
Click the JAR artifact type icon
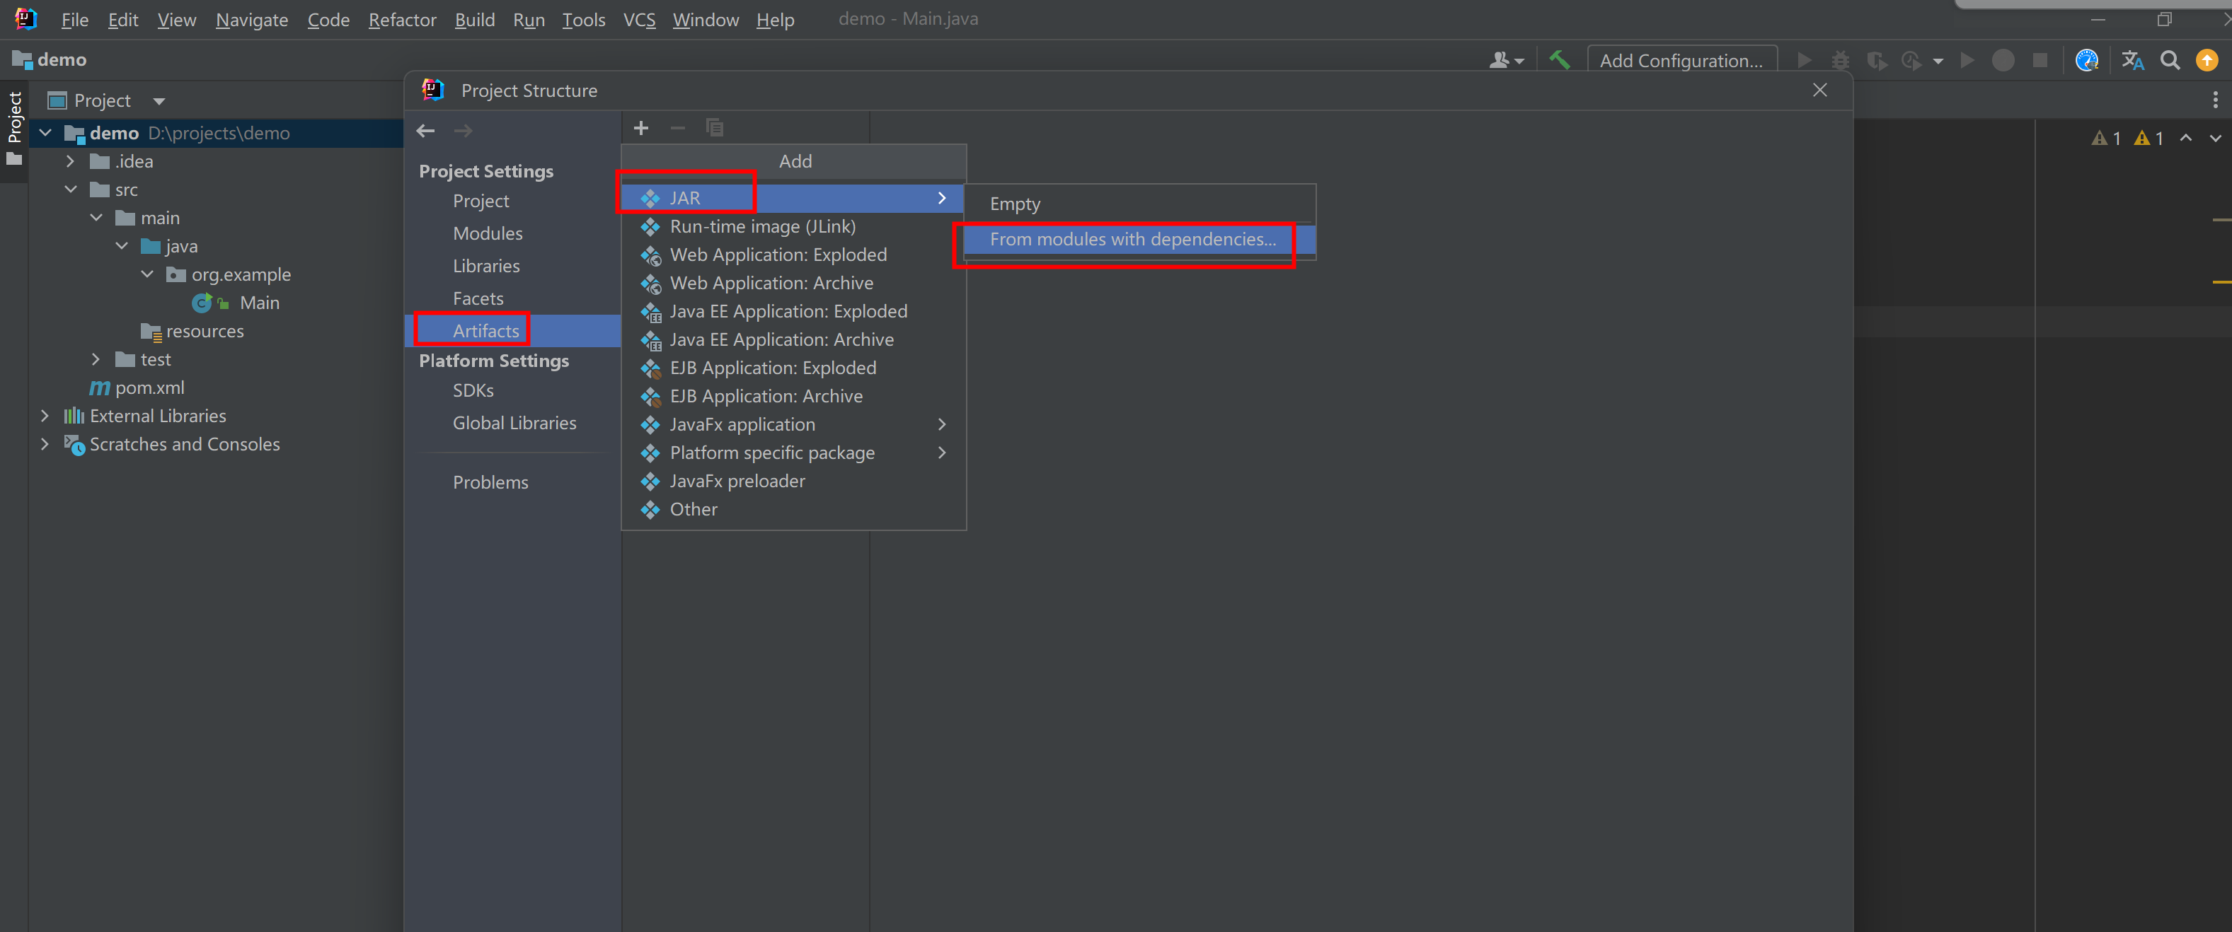[649, 197]
